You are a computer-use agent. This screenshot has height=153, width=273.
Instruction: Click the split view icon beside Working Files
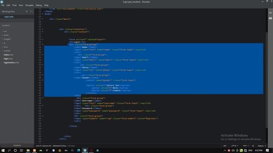pyautogui.click(x=31, y=11)
